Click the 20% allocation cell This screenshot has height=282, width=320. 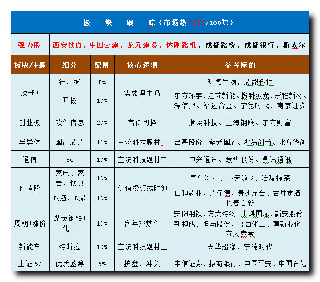pos(101,122)
